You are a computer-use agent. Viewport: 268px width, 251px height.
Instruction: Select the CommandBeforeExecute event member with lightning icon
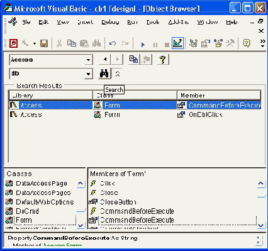tap(137, 211)
